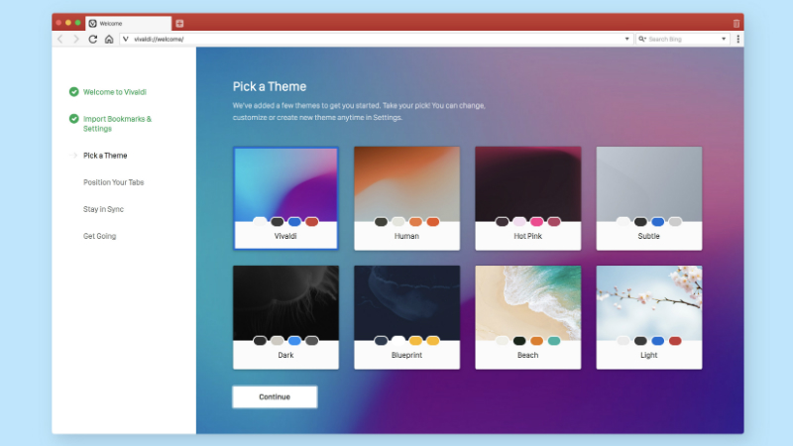Click the Vivaldi icon in address bar
Viewport: 793px width, 446px height.
(x=126, y=39)
